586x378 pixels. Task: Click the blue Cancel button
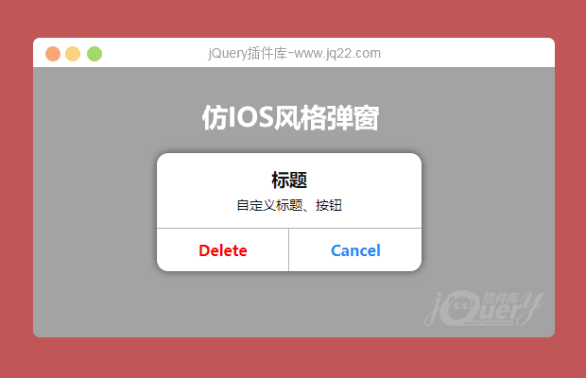355,250
